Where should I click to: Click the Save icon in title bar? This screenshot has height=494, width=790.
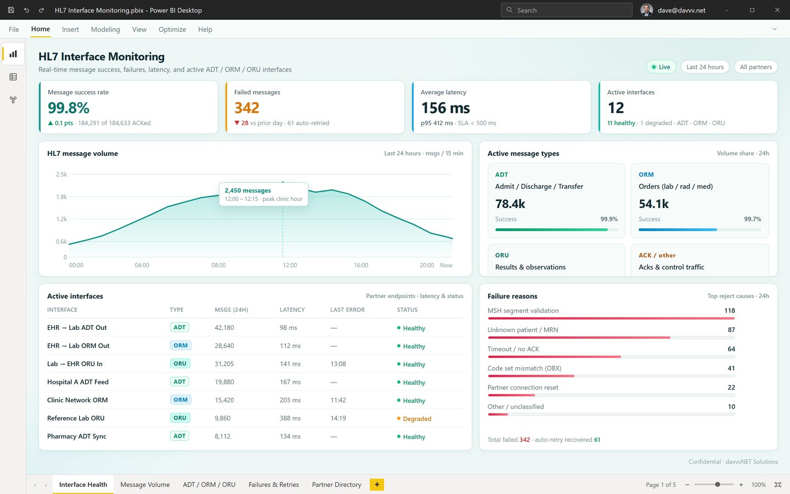point(11,10)
